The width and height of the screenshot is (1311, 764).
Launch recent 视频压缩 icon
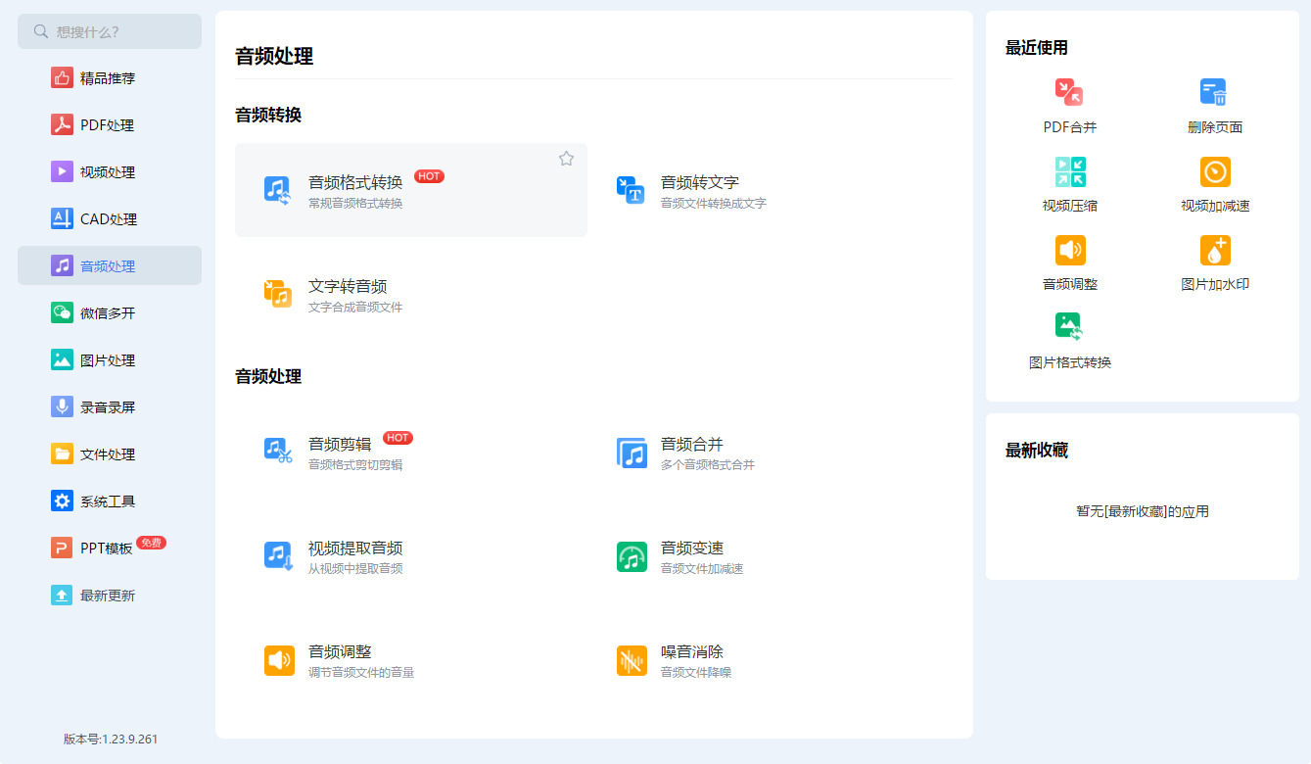click(1070, 171)
